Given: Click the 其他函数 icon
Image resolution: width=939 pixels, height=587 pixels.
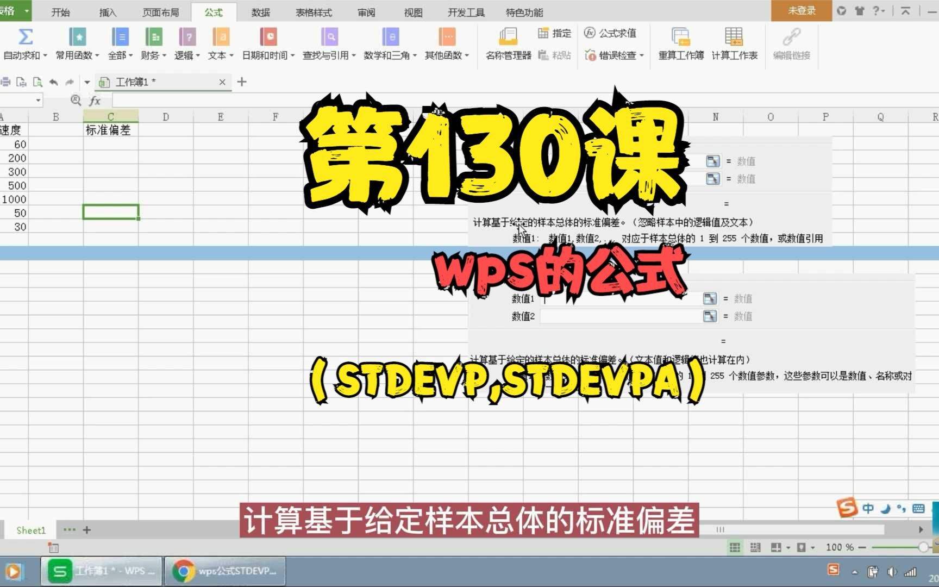Looking at the screenshot, I should pos(447,37).
